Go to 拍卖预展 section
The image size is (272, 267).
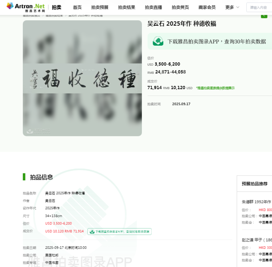pyautogui.click(x=100, y=7)
